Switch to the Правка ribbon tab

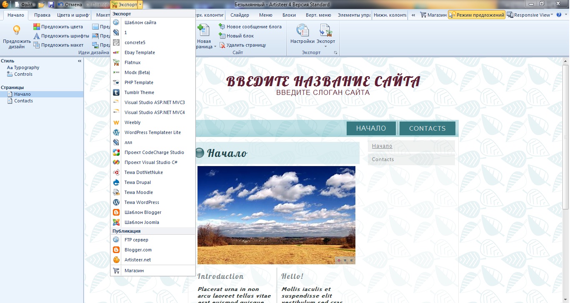pyautogui.click(x=42, y=15)
